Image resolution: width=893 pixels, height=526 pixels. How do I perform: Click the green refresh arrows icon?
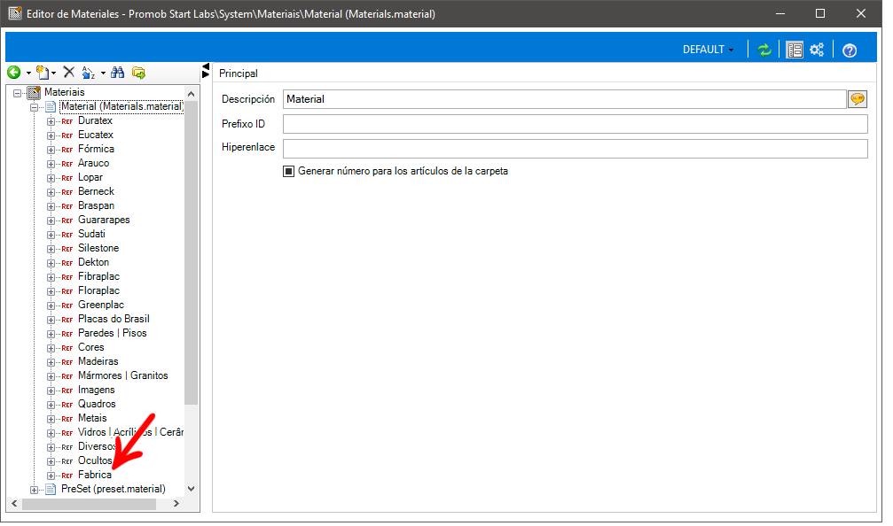[x=764, y=50]
